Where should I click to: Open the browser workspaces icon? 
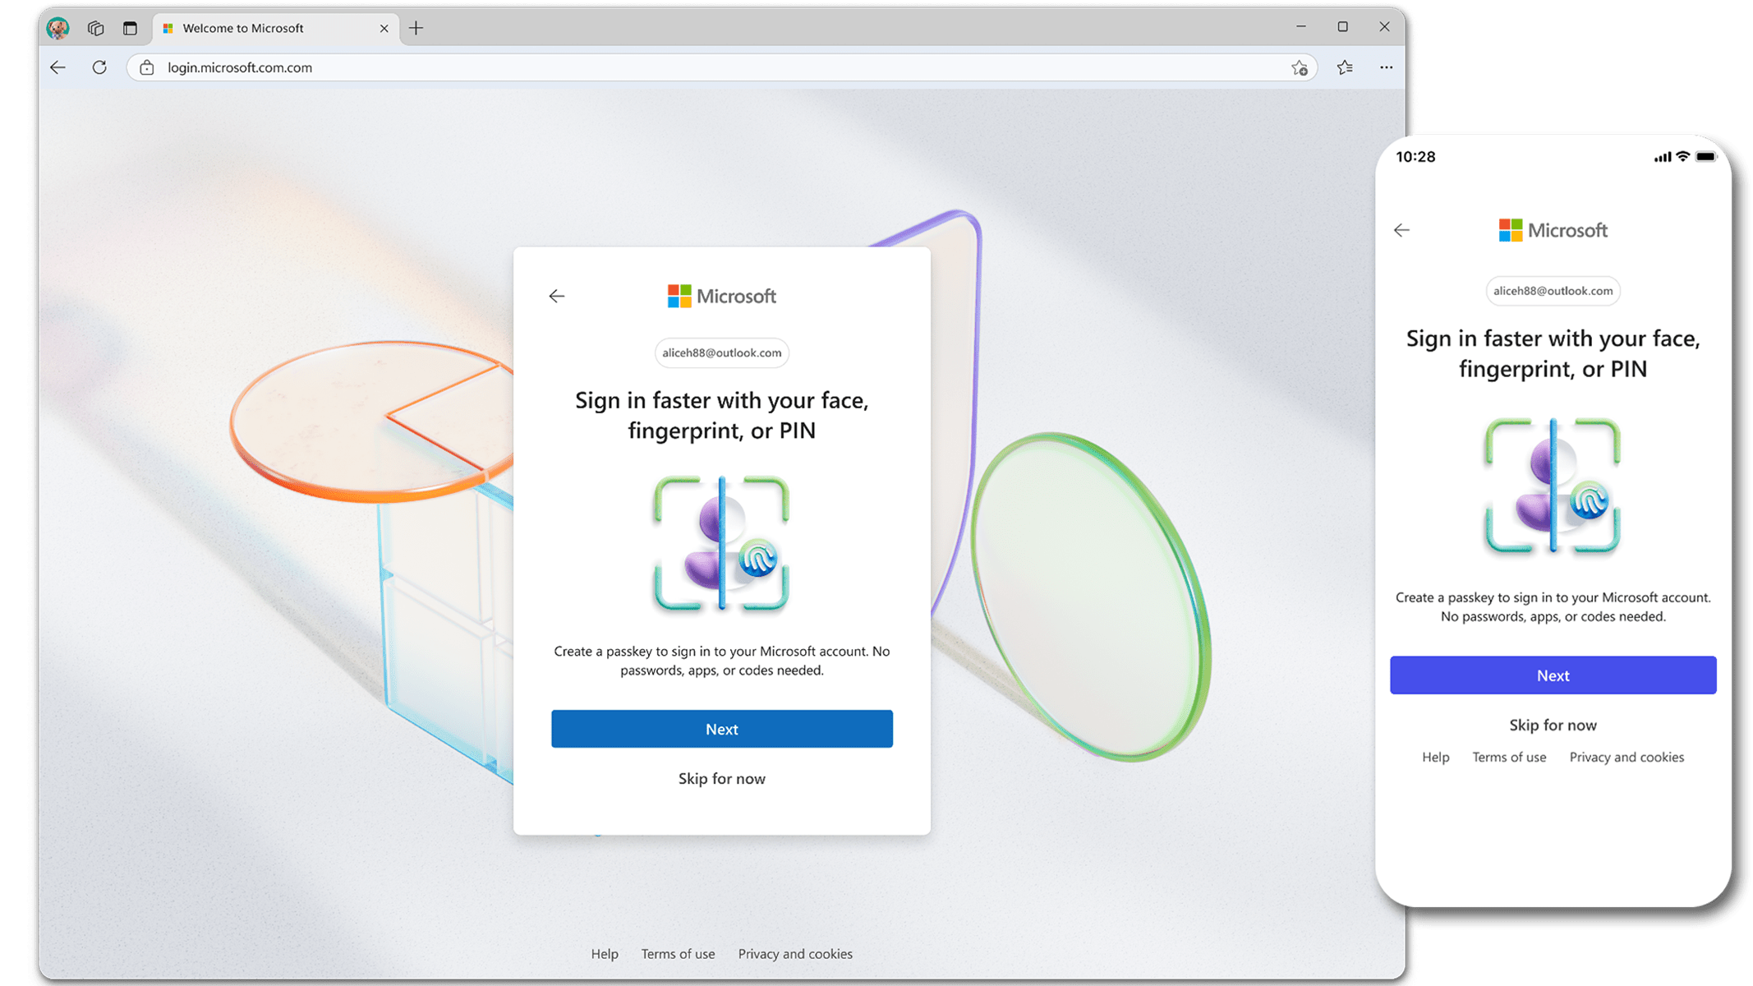pyautogui.click(x=96, y=28)
